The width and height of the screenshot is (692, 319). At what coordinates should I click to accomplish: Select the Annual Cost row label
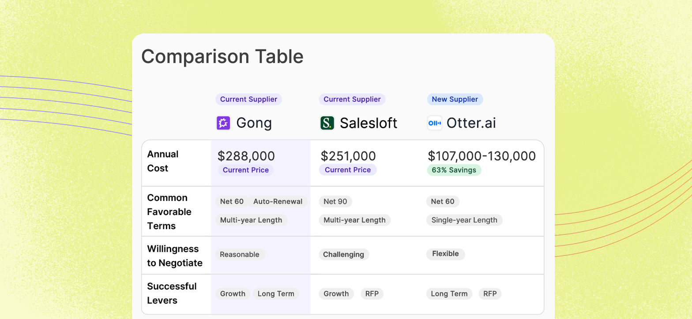tap(163, 161)
